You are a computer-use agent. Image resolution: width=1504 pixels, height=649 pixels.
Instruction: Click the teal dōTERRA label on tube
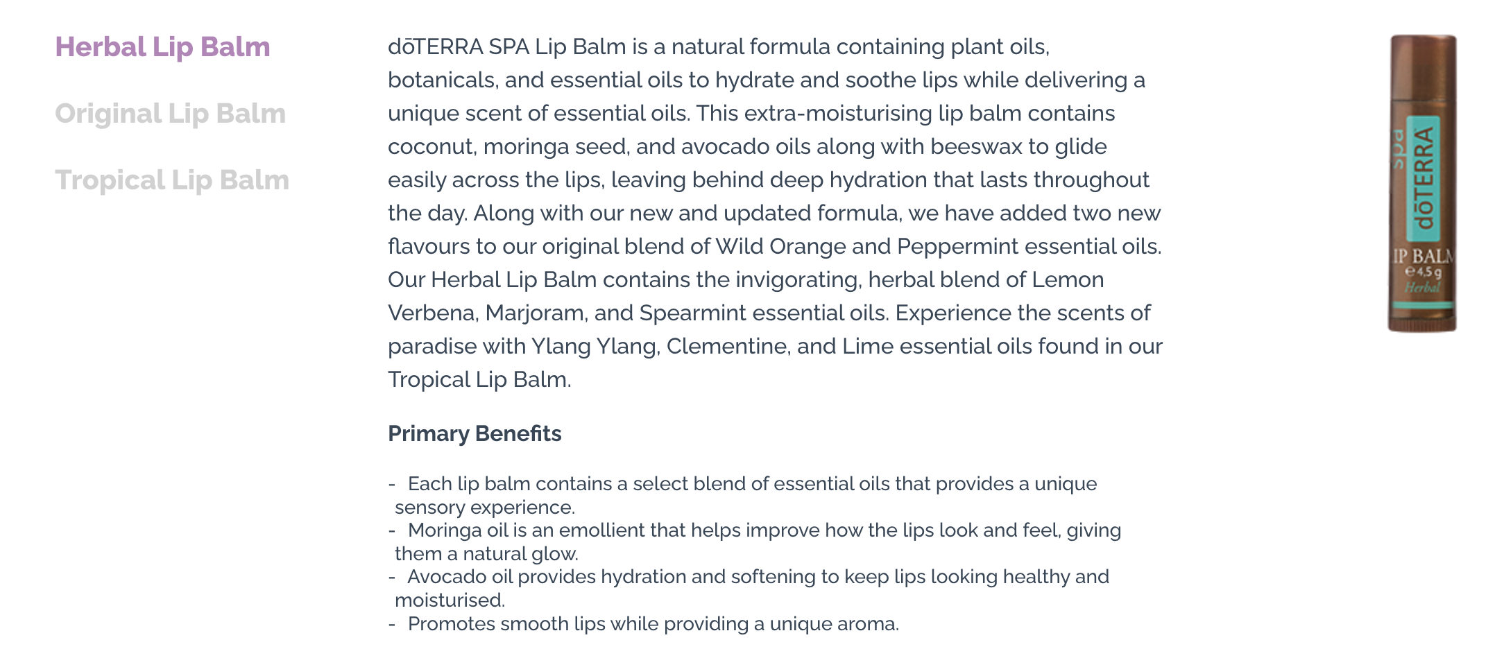click(x=1424, y=179)
